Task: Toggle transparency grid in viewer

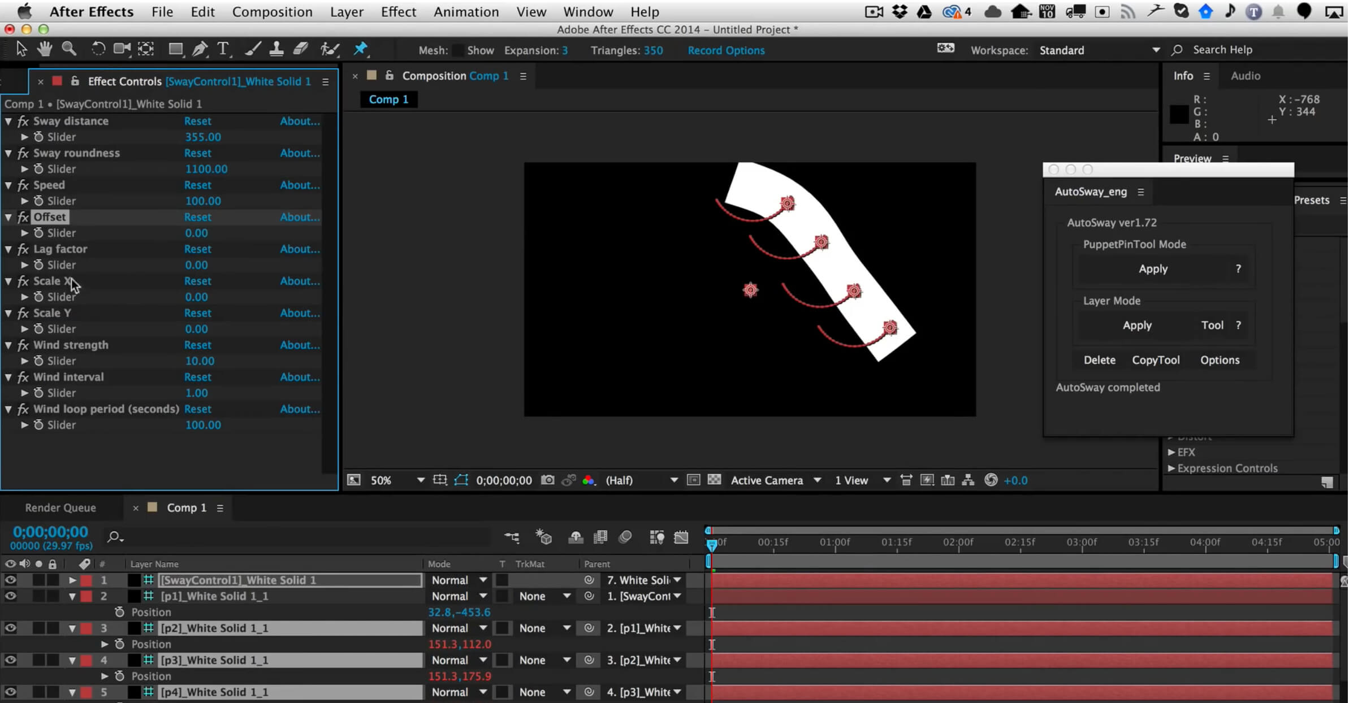Action: 715,480
